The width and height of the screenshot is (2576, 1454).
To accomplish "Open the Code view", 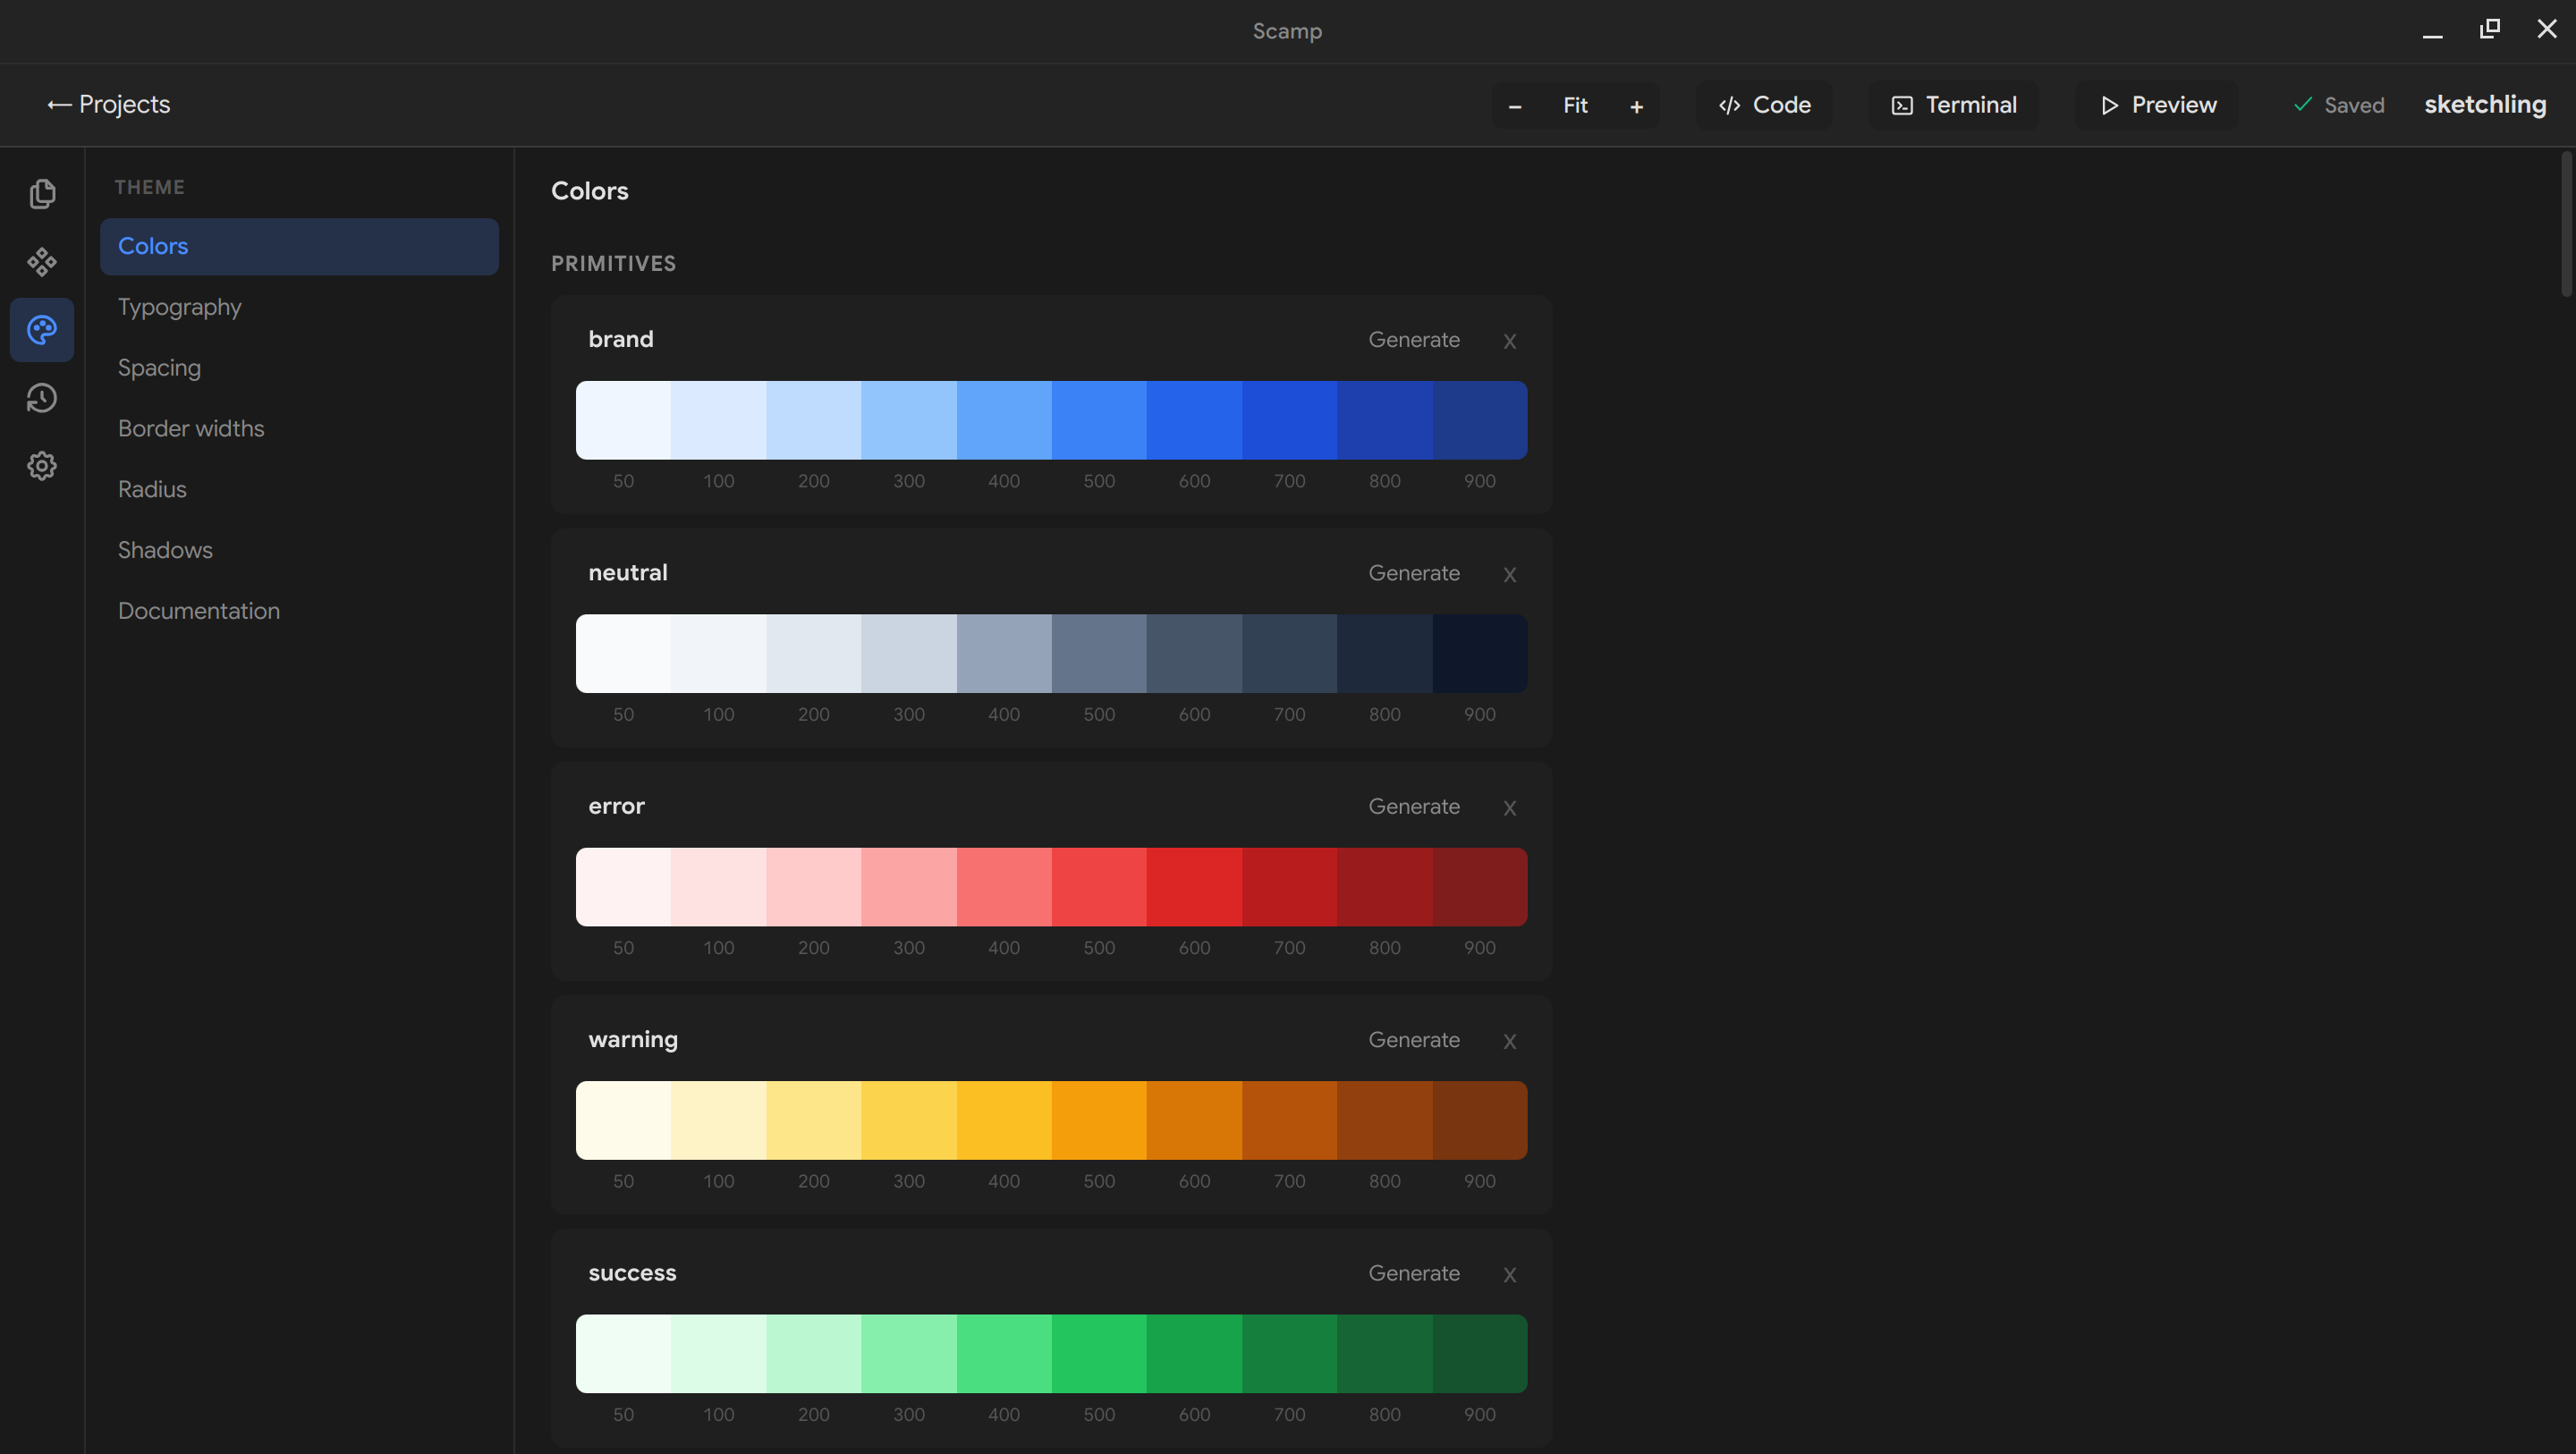I will point(1764,105).
